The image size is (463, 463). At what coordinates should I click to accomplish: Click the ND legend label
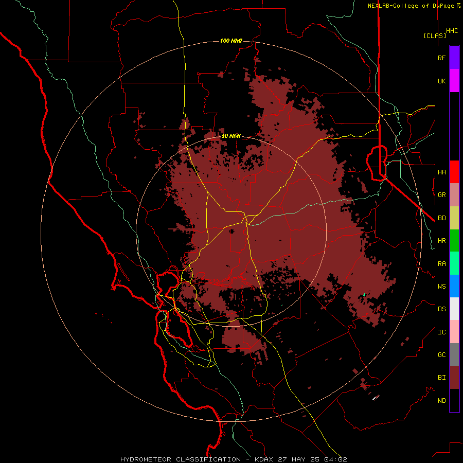(441, 401)
